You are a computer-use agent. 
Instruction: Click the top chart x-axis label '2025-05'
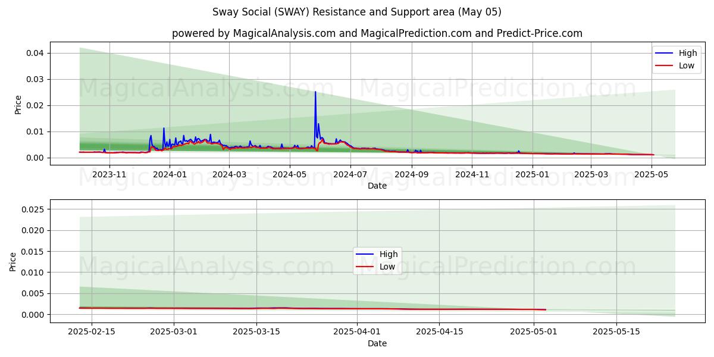[x=651, y=174]
